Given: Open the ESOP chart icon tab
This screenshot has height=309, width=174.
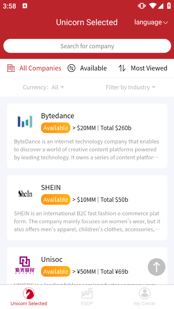Looking at the screenshot, I should coord(87,293).
